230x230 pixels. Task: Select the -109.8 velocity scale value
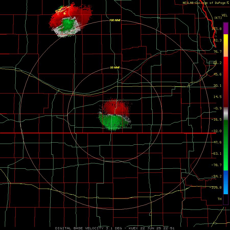[x=216, y=188]
